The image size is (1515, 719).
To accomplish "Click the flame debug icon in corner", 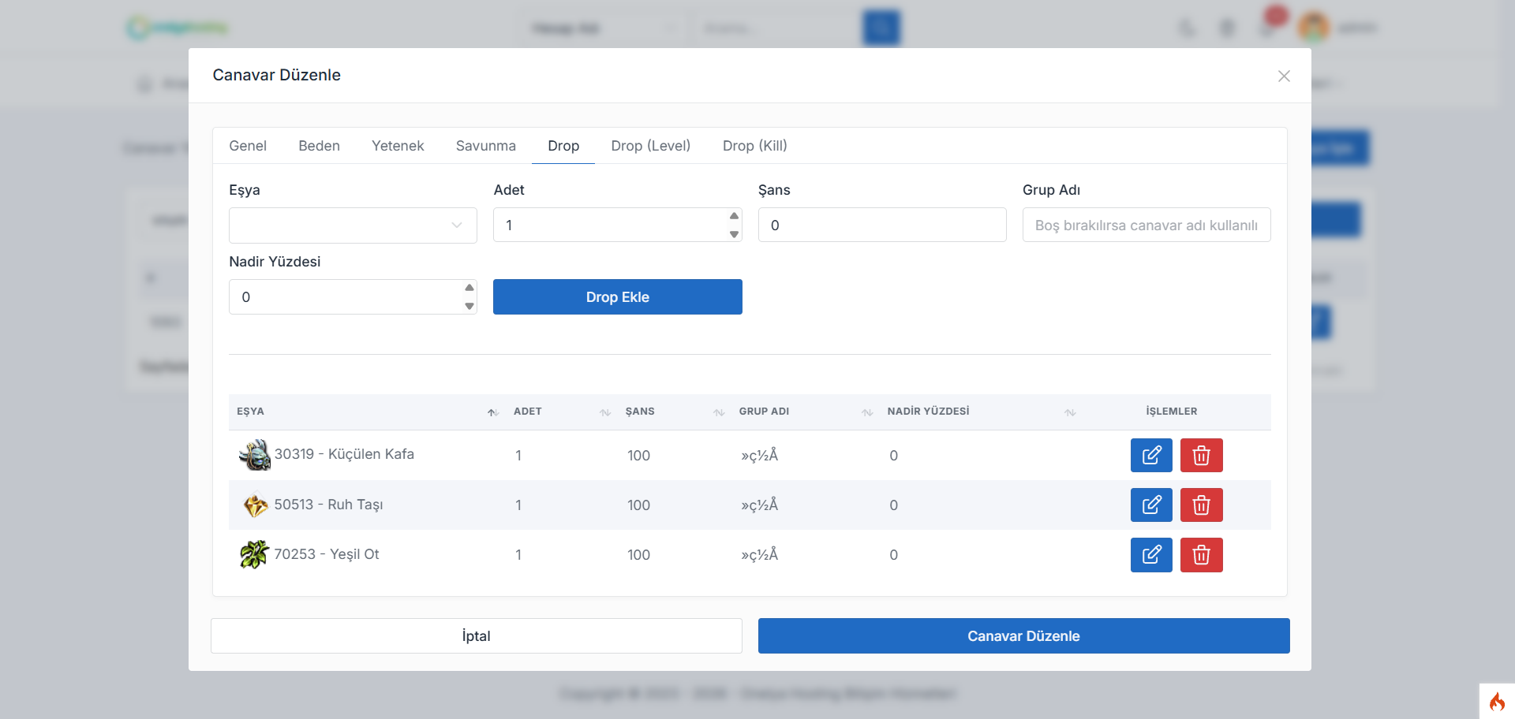I will click(1497, 702).
